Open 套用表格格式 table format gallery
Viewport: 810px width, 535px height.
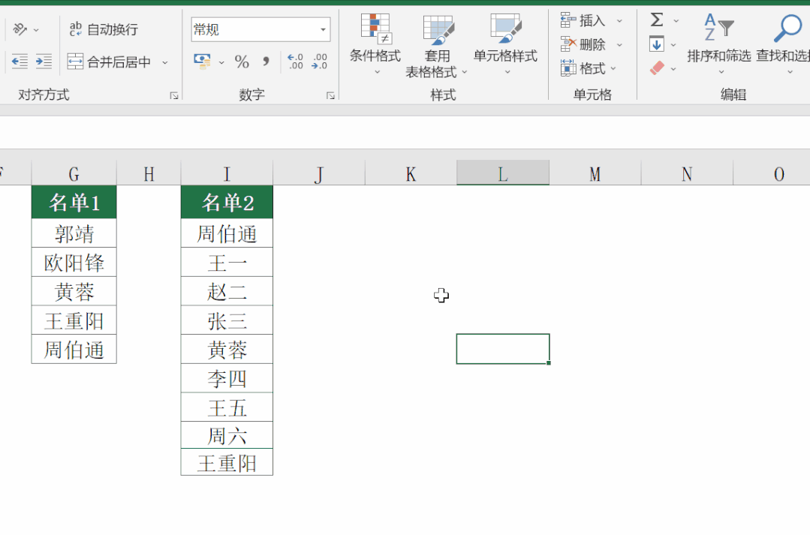tap(437, 46)
